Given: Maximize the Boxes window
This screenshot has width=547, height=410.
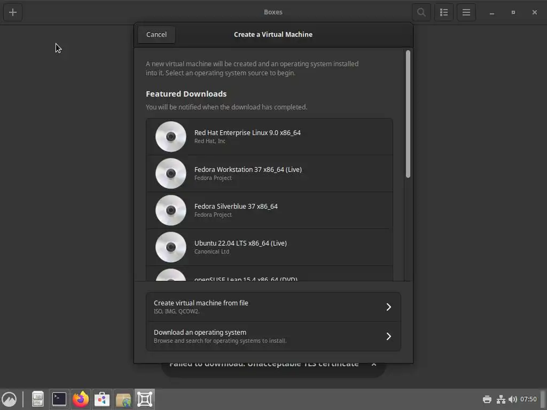Looking at the screenshot, I should [513, 12].
